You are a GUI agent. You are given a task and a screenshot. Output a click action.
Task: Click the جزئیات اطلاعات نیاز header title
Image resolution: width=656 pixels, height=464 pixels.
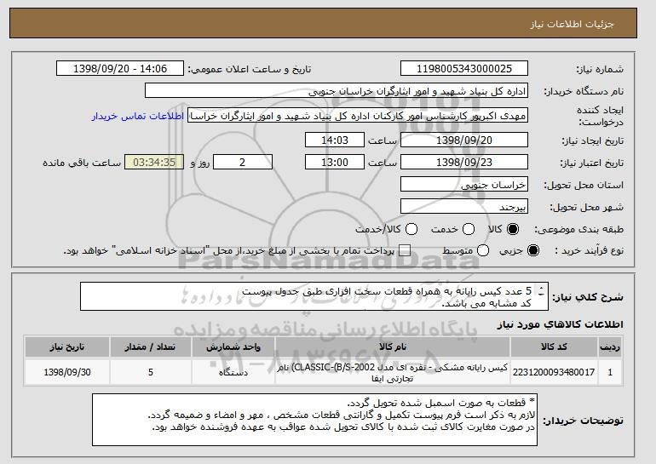[572, 24]
